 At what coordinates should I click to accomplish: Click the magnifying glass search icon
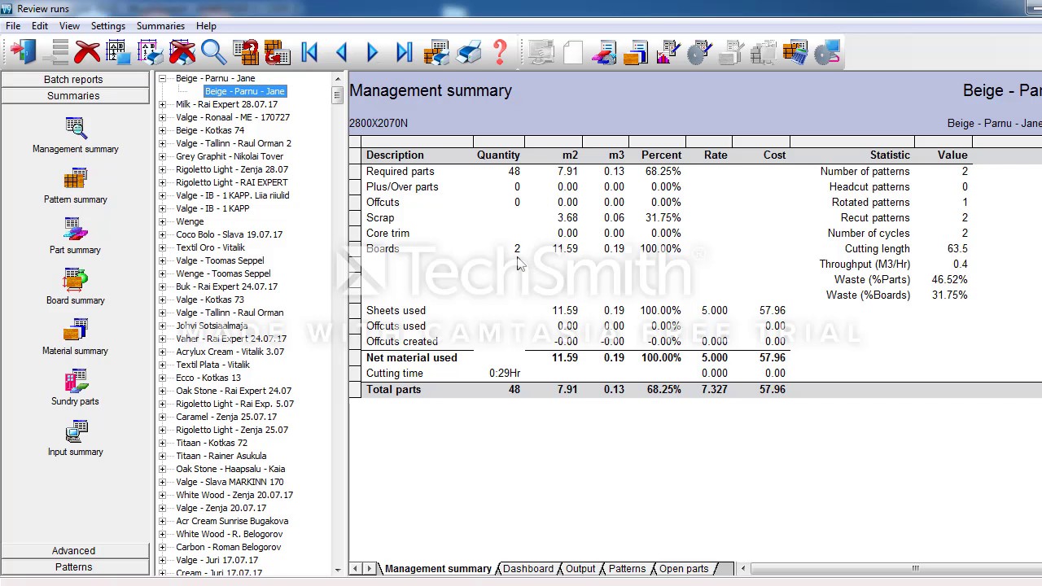(214, 53)
